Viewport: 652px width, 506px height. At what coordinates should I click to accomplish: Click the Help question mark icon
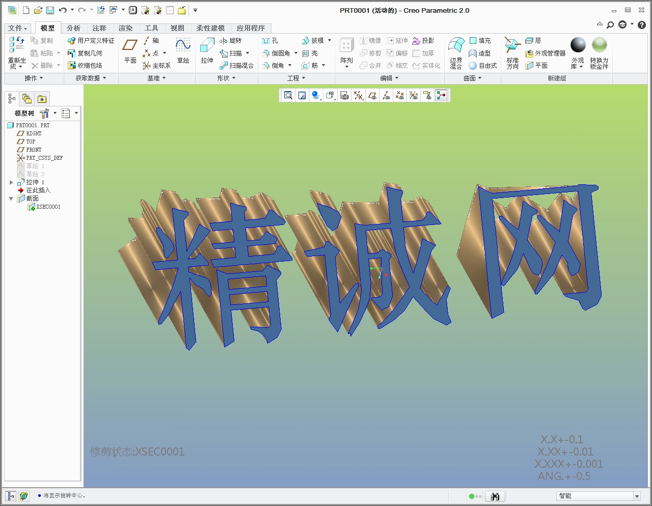(642, 24)
